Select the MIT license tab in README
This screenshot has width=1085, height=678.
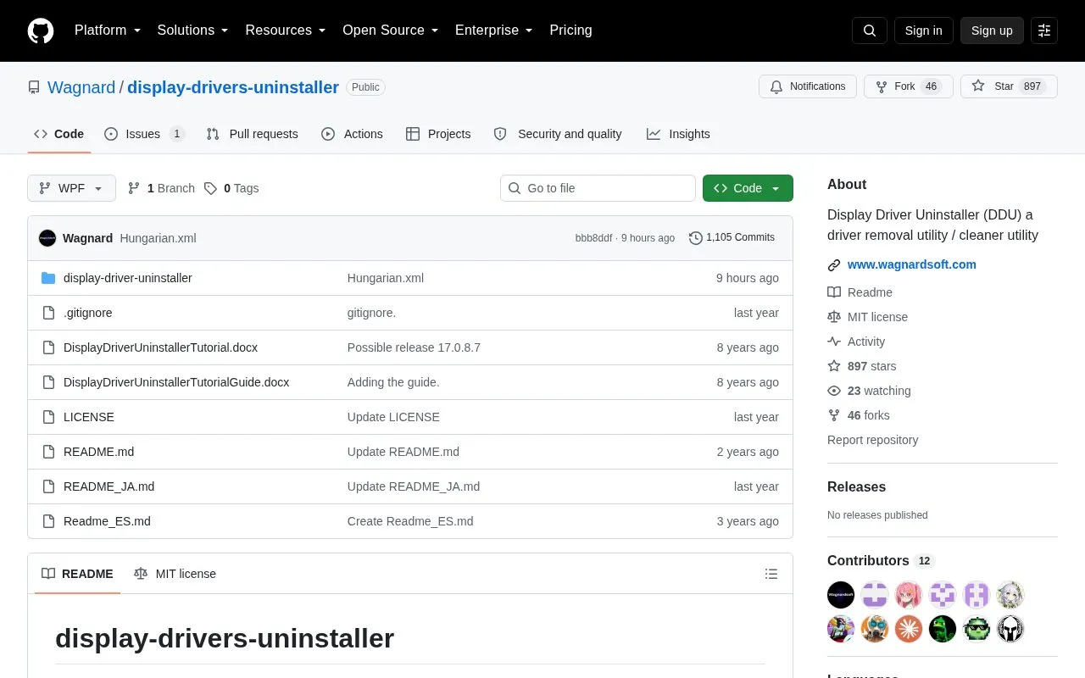pos(175,574)
